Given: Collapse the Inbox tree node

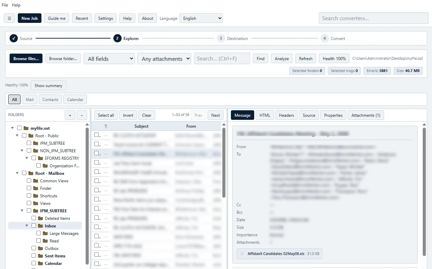Looking at the screenshot, I should point(27,226).
